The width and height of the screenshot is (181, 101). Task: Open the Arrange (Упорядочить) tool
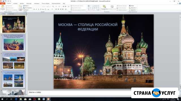(x=104, y=7)
